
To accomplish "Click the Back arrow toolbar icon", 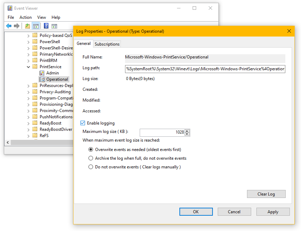I will (9, 26).
